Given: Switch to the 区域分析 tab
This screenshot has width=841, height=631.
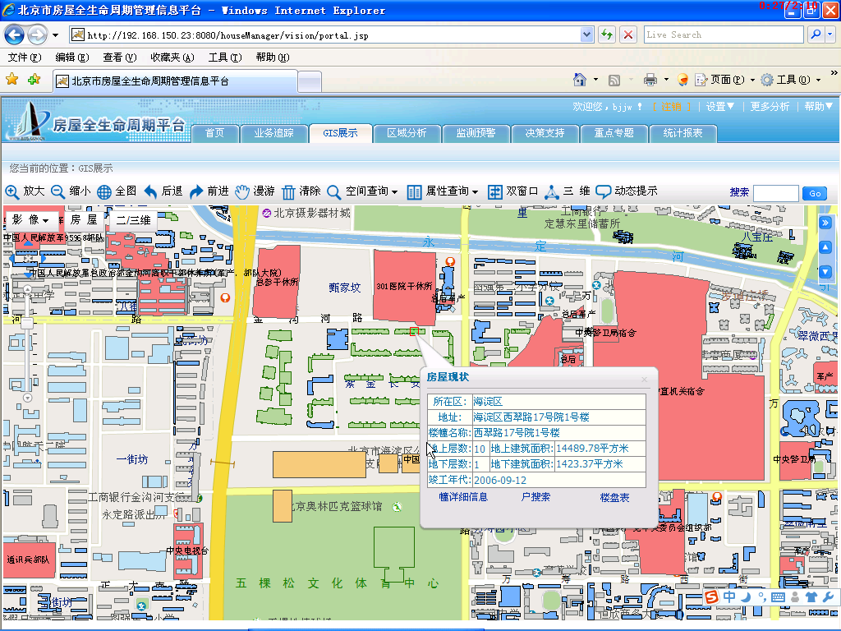Looking at the screenshot, I should 407,133.
